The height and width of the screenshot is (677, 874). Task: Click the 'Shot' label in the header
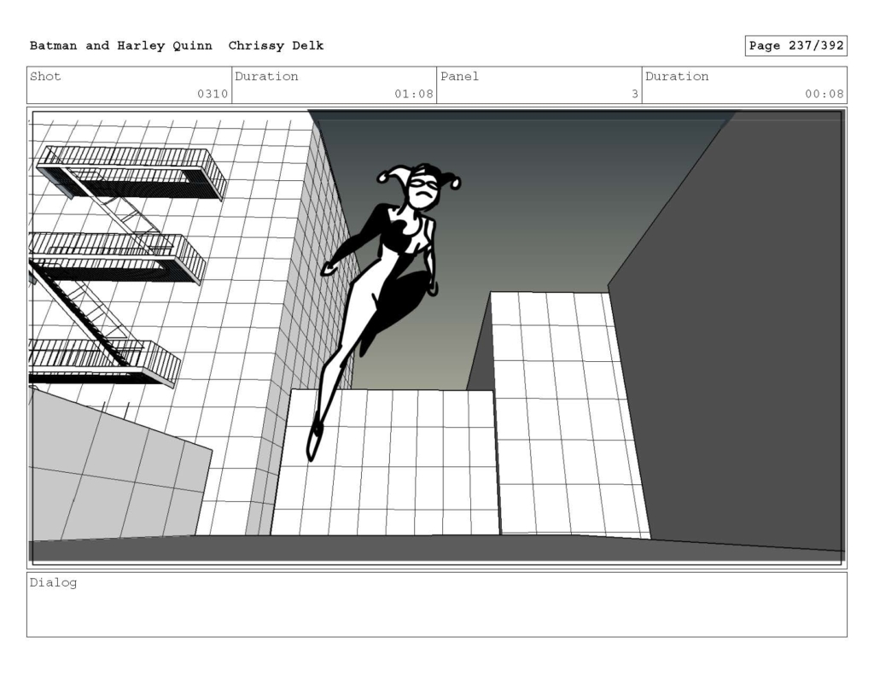click(x=45, y=76)
